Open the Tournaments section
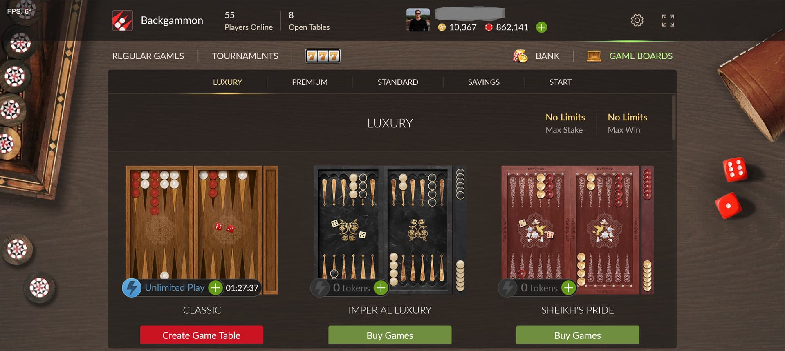The height and width of the screenshot is (351, 785). pos(245,56)
